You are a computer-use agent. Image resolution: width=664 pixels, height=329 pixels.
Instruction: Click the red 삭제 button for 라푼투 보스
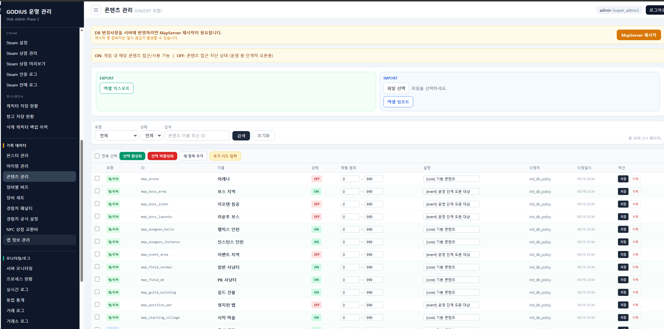[x=635, y=217]
